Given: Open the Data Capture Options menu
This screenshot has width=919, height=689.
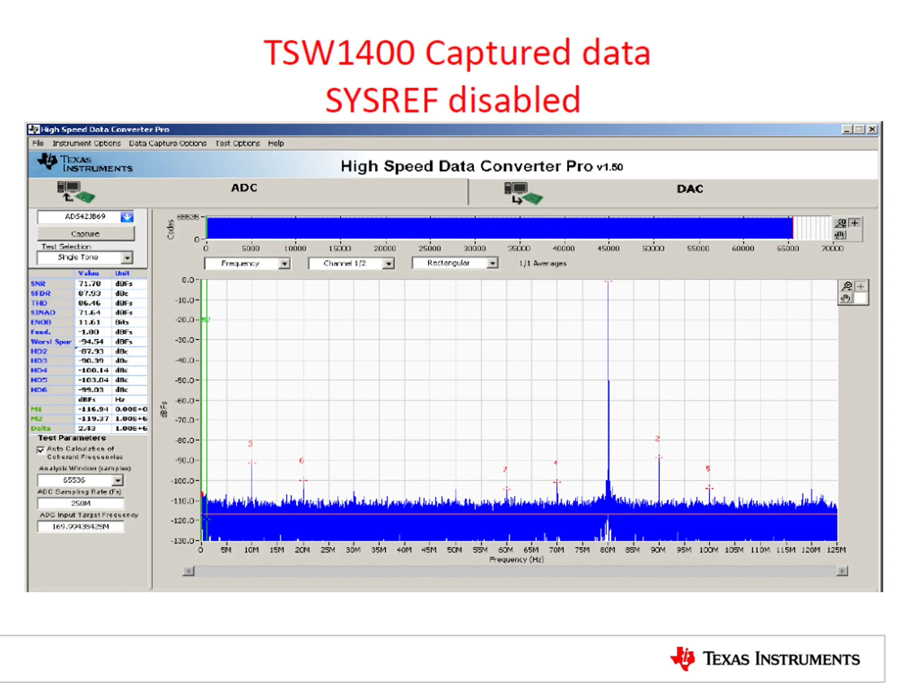Looking at the screenshot, I should [x=167, y=143].
